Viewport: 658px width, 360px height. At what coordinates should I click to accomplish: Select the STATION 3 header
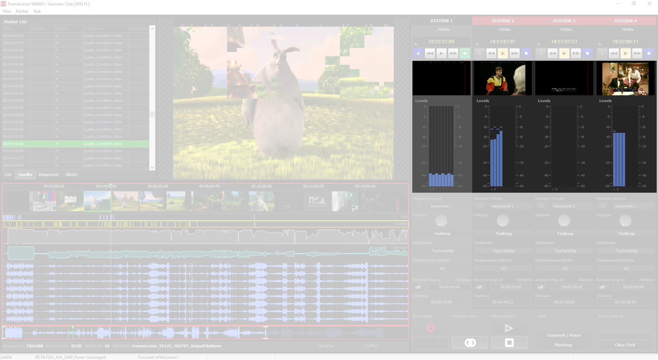click(564, 21)
